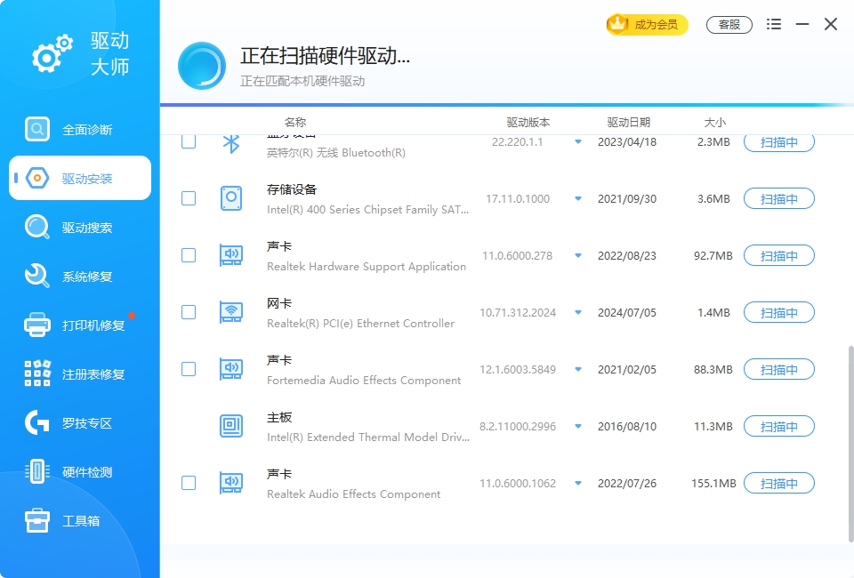Click the 罗技专区 Logitech logo icon
This screenshot has width=854, height=578.
click(37, 422)
